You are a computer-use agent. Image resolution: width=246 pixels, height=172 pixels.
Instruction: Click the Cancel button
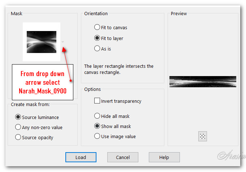pyautogui.click(x=122, y=157)
